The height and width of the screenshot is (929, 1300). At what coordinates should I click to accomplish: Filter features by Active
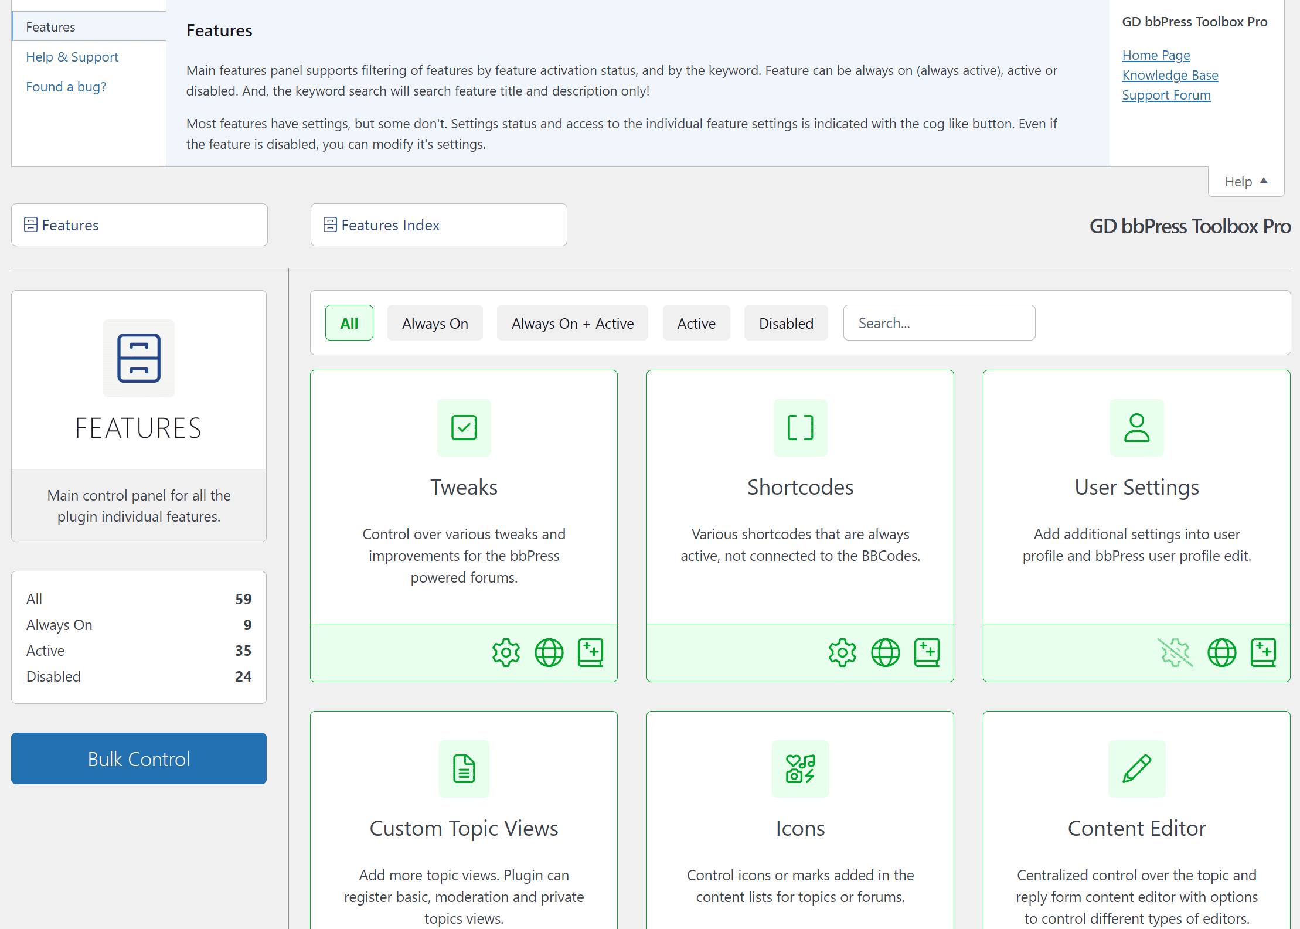[696, 323]
